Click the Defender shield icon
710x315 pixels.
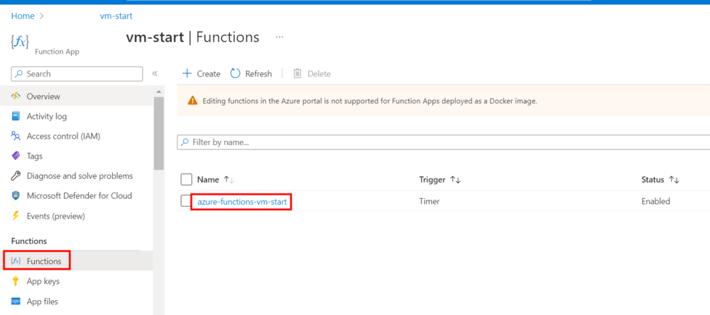[x=16, y=196]
